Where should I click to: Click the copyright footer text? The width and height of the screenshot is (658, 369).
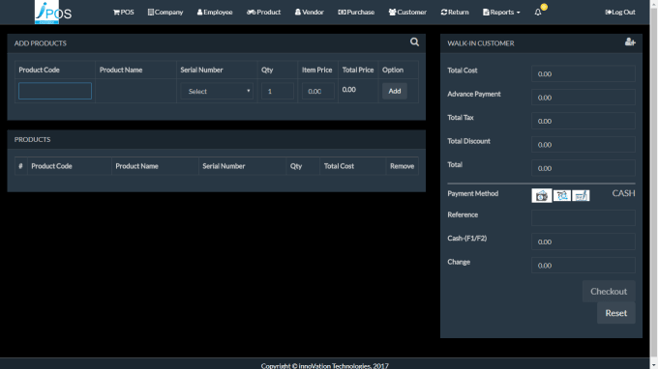(x=325, y=366)
